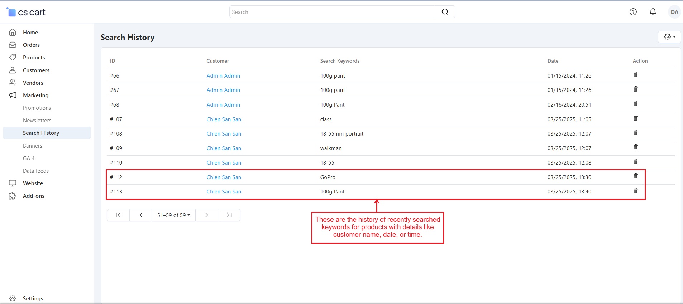
Task: Open the Banners menu item
Action: [x=33, y=146]
